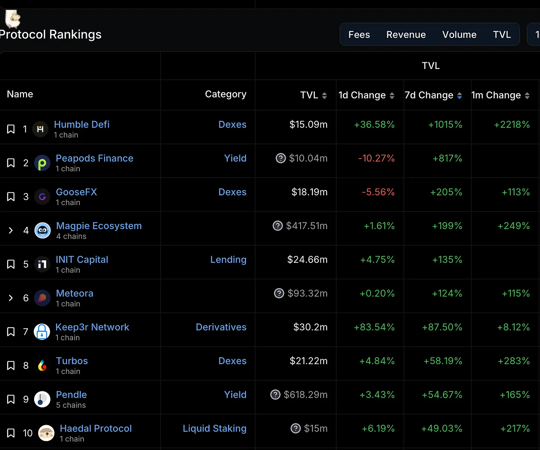540x450 pixels.
Task: Open the Peapods Finance protocol link
Action: click(x=95, y=158)
